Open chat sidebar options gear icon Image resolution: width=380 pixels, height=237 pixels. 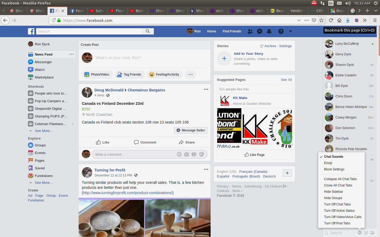tap(360, 233)
